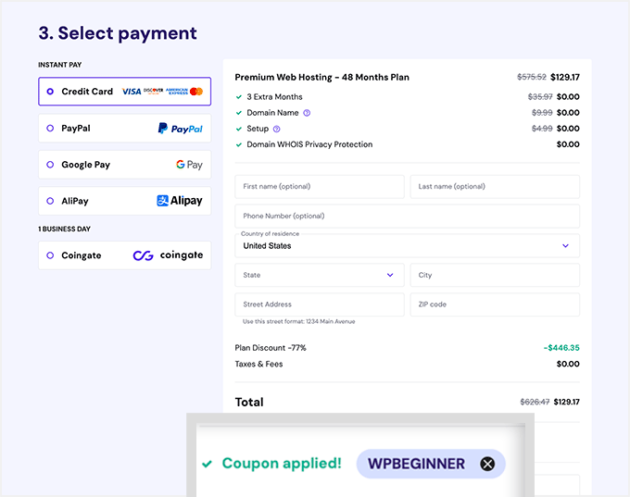Click the Last name input field
This screenshot has width=630, height=497.
(494, 186)
